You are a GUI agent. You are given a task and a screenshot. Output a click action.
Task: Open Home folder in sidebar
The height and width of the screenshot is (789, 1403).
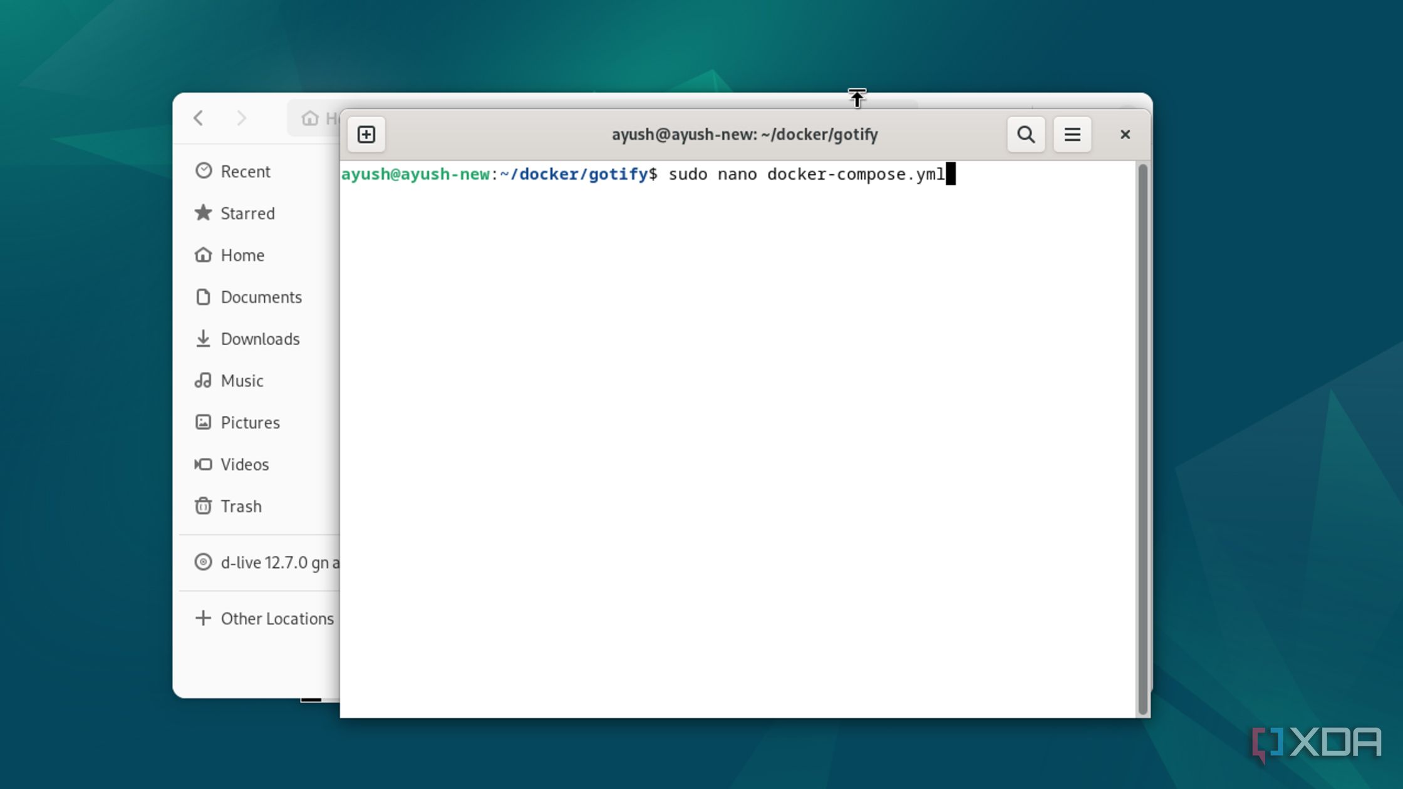tap(242, 255)
